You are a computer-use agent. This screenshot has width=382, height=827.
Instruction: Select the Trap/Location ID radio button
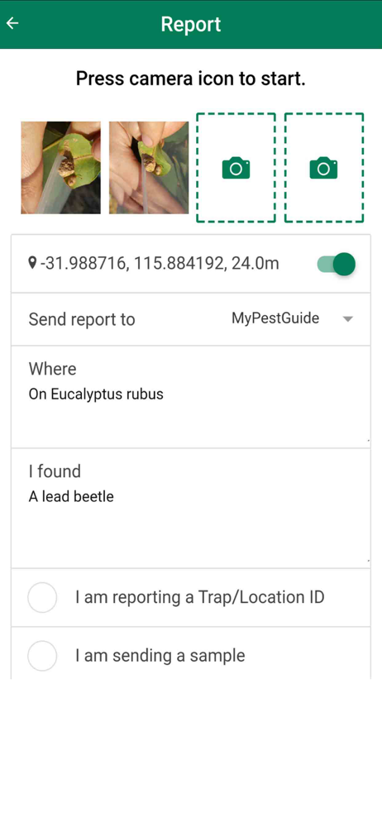pyautogui.click(x=42, y=598)
